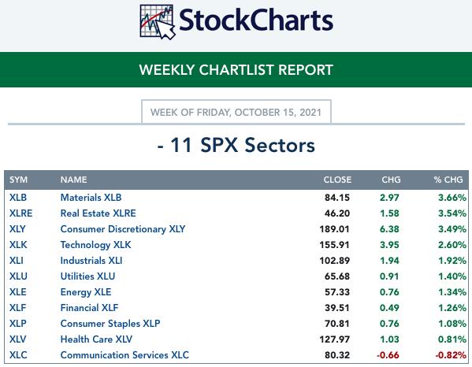Open the Utilities XLU link

click(x=87, y=276)
